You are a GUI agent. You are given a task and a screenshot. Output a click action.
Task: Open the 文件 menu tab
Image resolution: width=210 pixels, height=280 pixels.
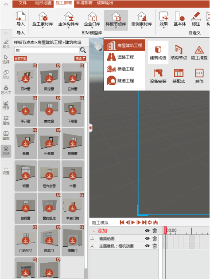click(x=23, y=3)
